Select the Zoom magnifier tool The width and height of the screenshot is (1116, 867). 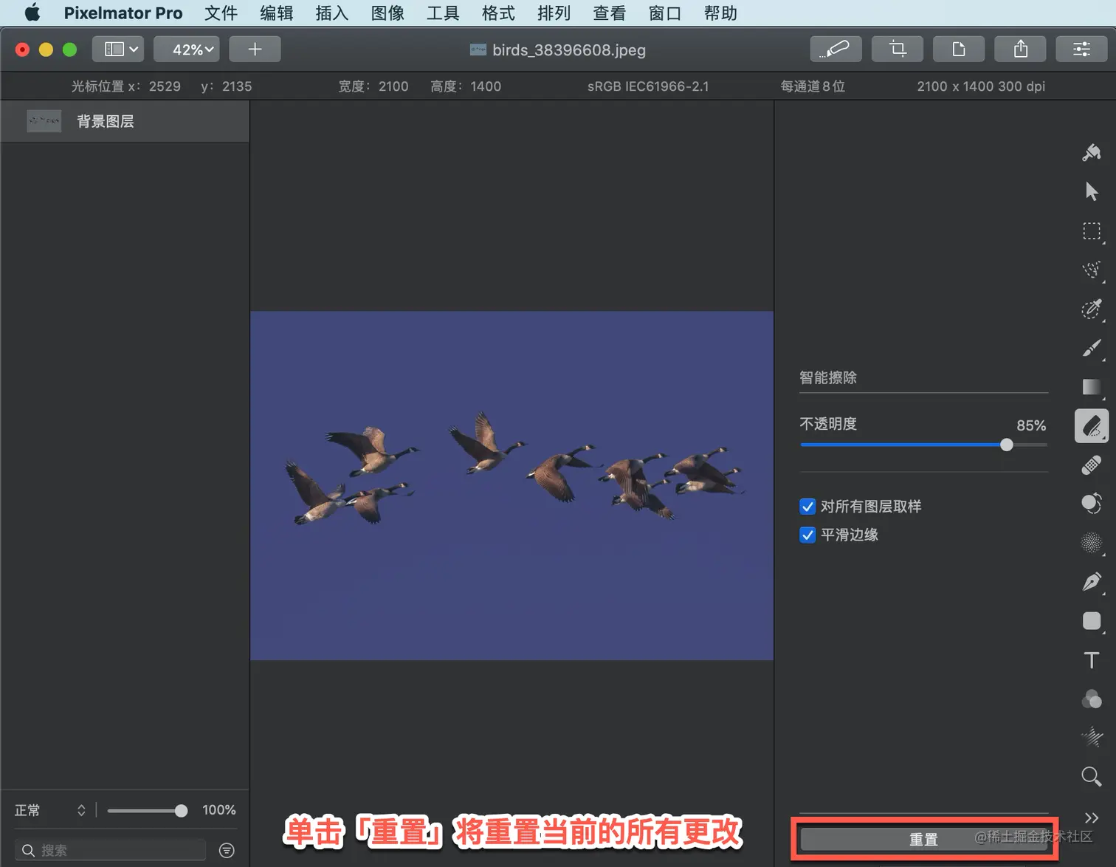click(x=1092, y=776)
